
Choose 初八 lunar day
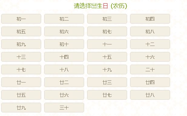click(150, 31)
